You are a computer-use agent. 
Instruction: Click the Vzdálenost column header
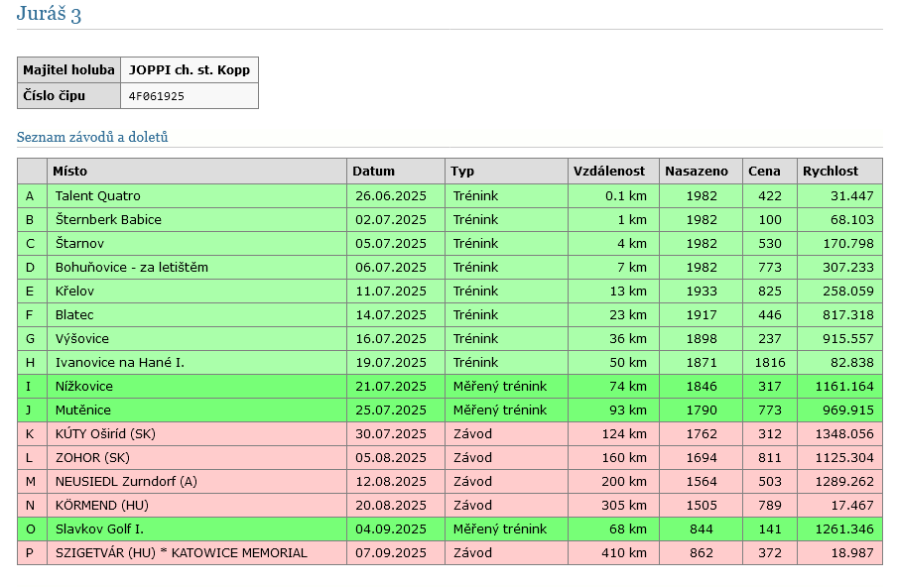point(609,172)
